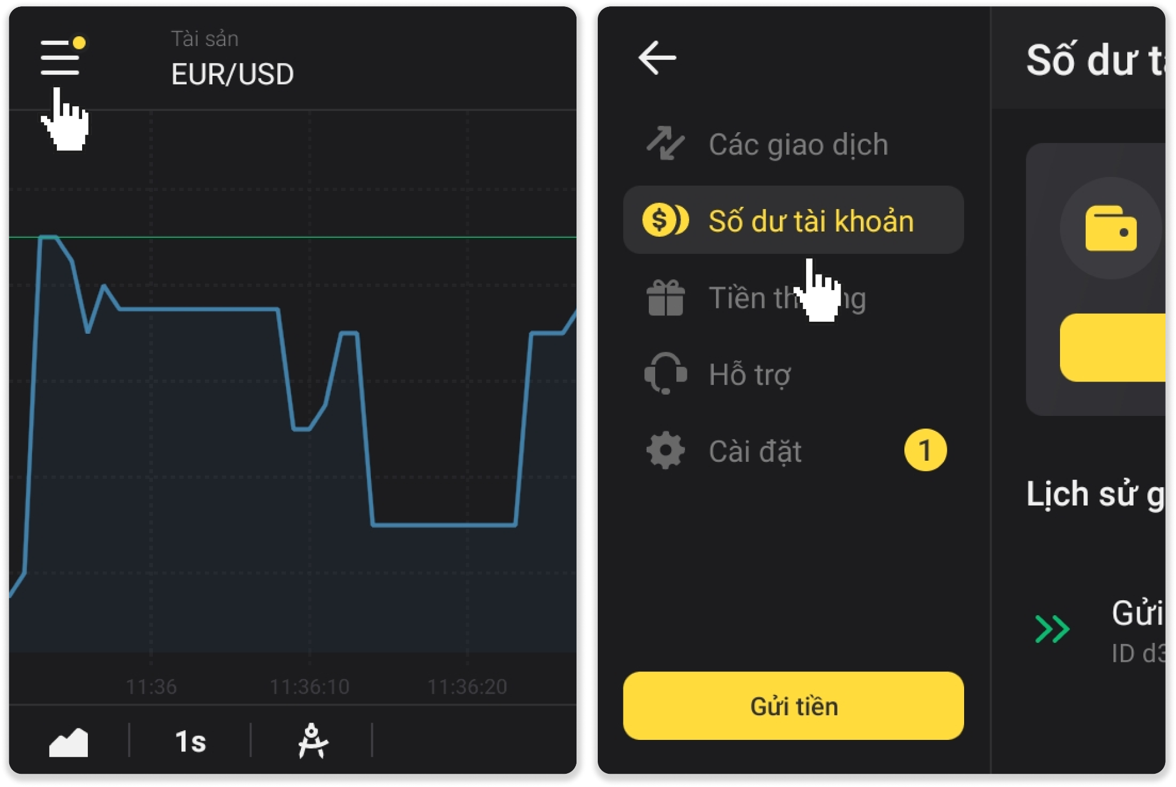
Task: Open the drawing tools compass icon
Action: (312, 741)
